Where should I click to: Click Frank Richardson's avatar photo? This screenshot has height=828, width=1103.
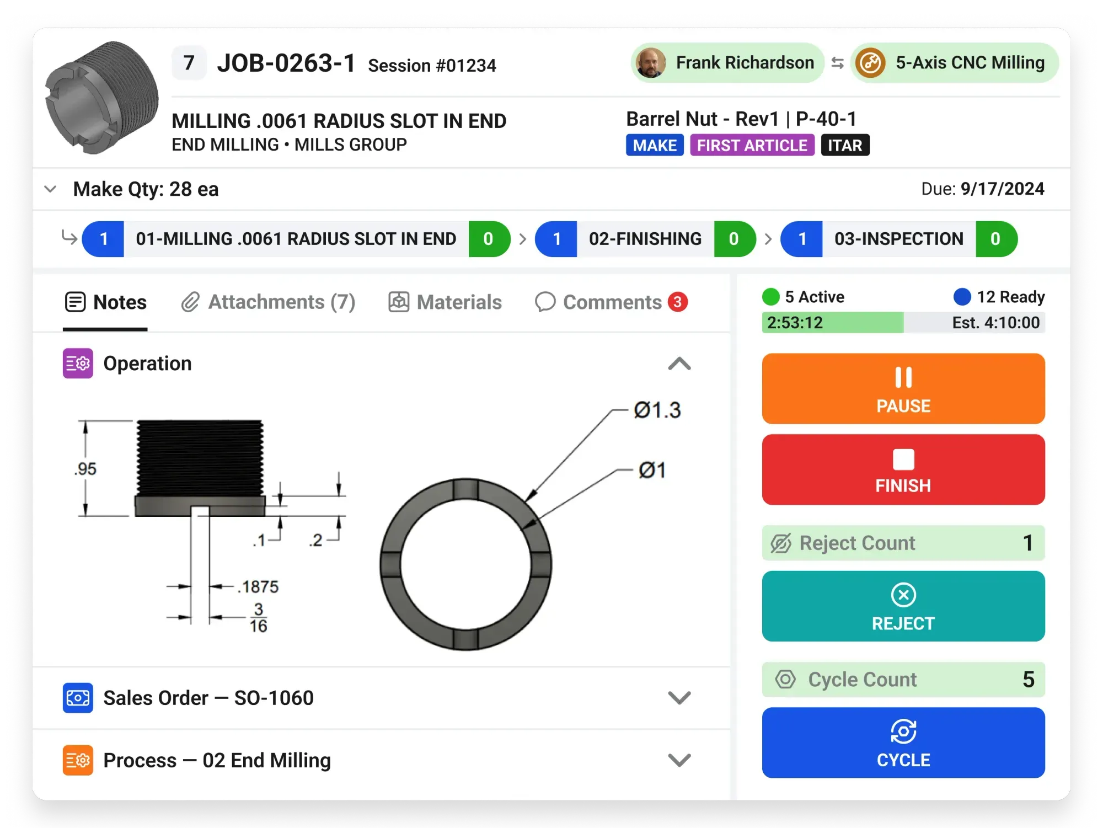pyautogui.click(x=651, y=63)
